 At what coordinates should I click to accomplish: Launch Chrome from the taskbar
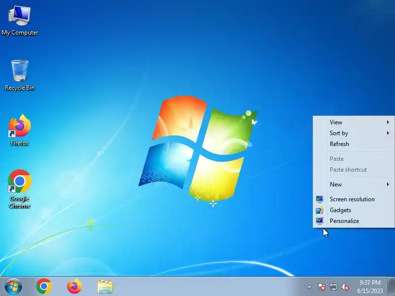coord(44,287)
